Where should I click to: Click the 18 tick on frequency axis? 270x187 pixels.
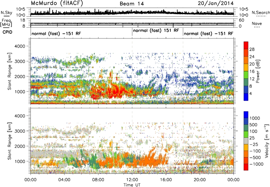(23, 20)
